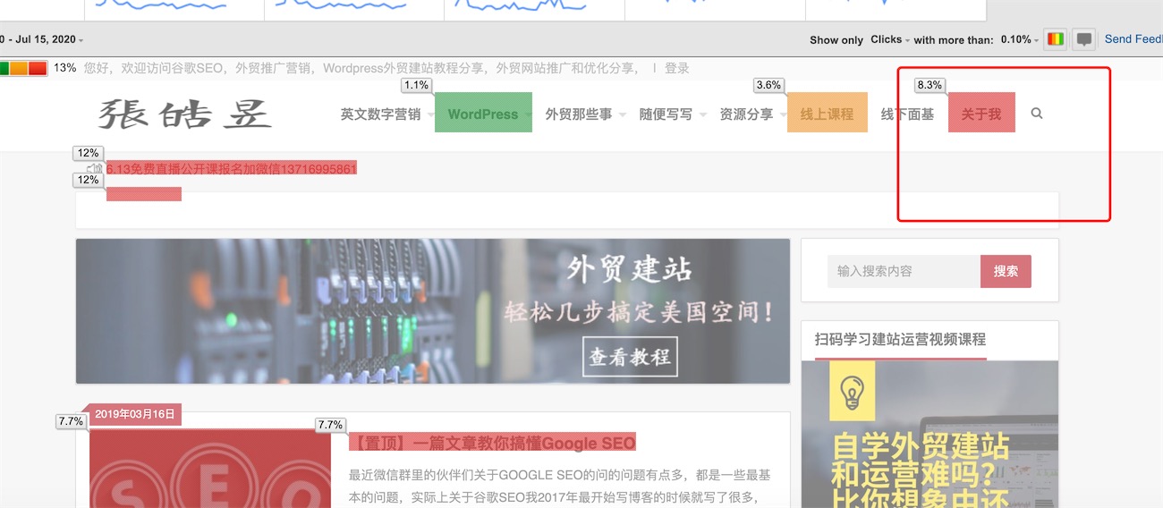Click the 13% label beside the legend
Screen dimensions: 1163x508
point(64,68)
